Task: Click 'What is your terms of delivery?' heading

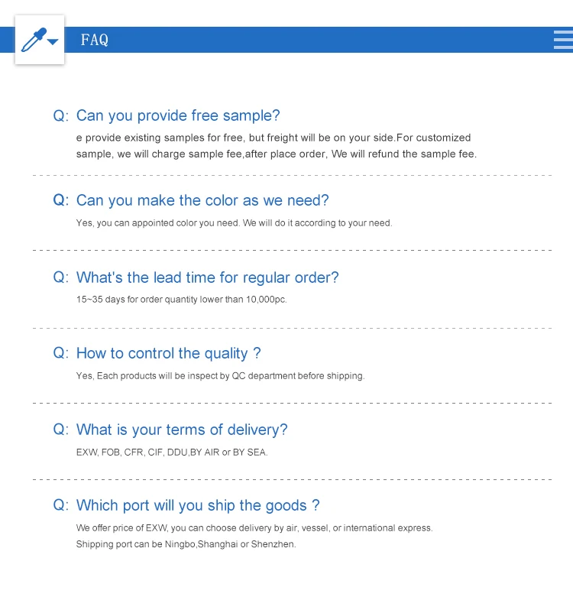Action: pyautogui.click(x=182, y=430)
